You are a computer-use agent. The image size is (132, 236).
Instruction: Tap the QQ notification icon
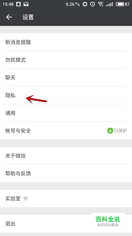[18, 4]
